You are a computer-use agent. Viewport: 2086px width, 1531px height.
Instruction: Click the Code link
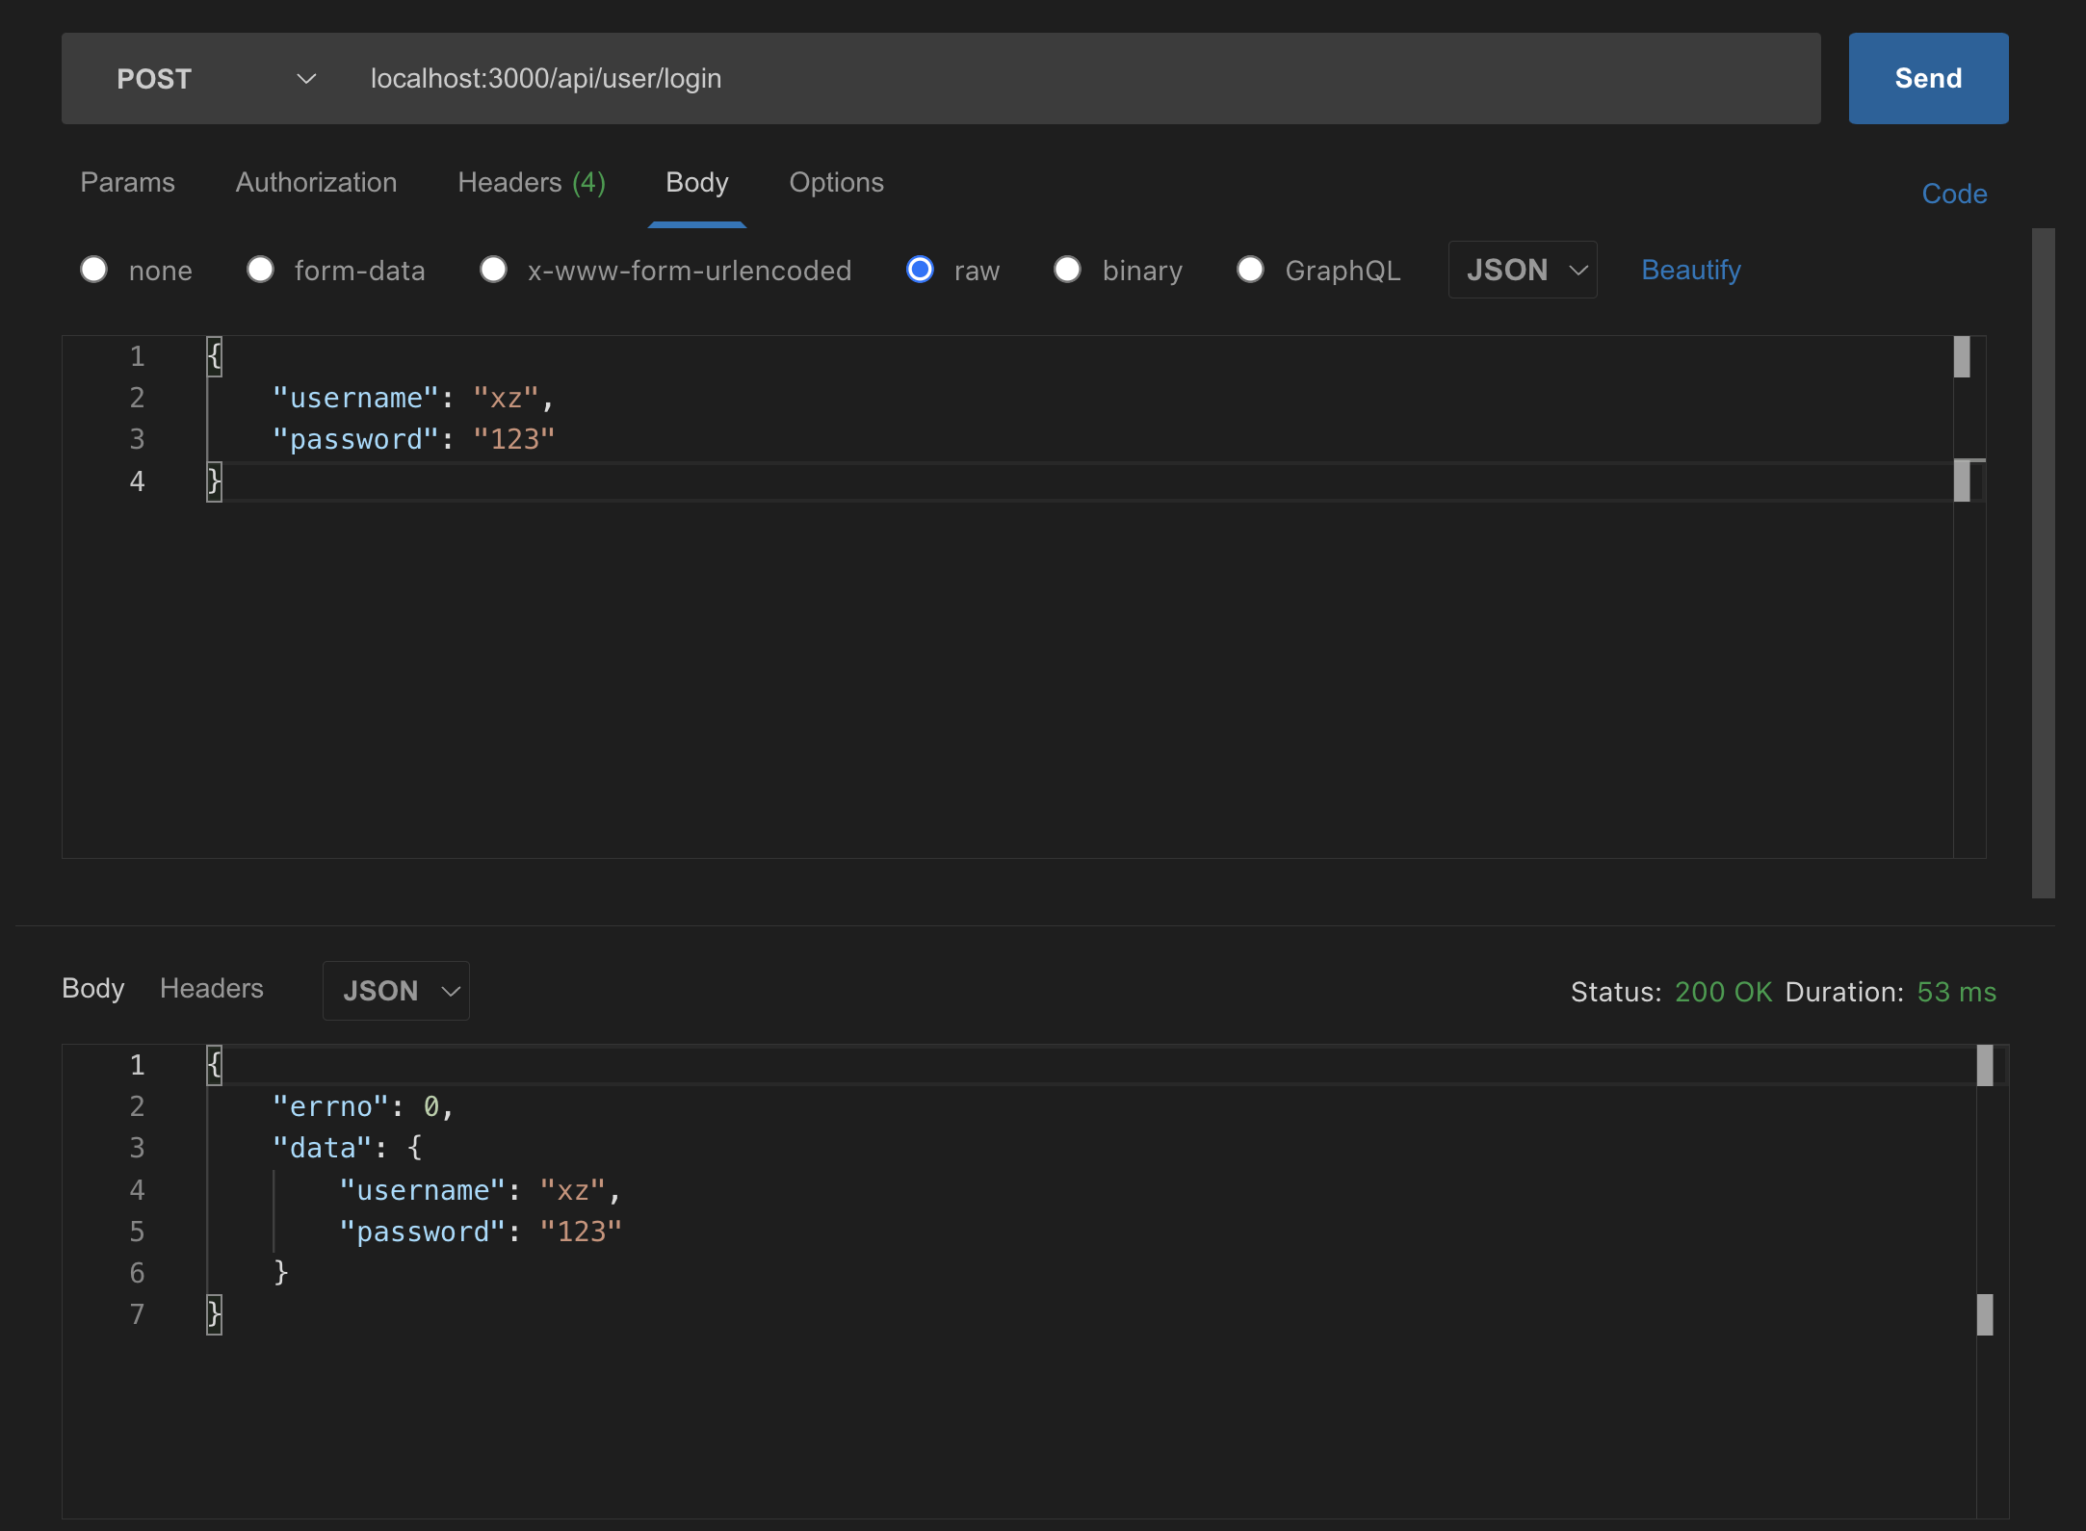click(1953, 195)
